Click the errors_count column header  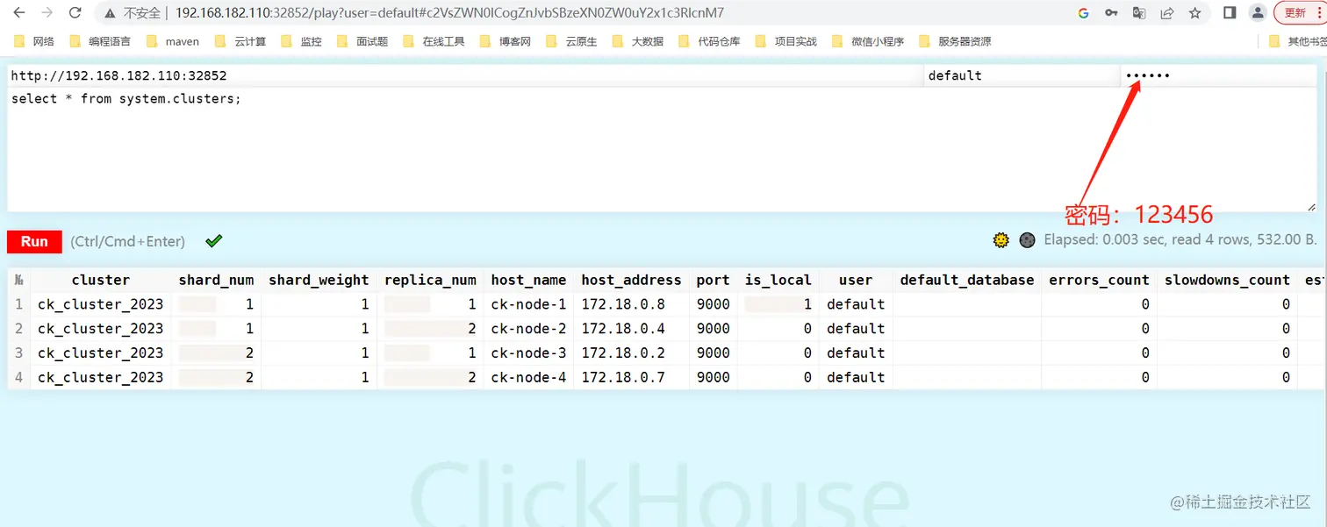pyautogui.click(x=1099, y=281)
